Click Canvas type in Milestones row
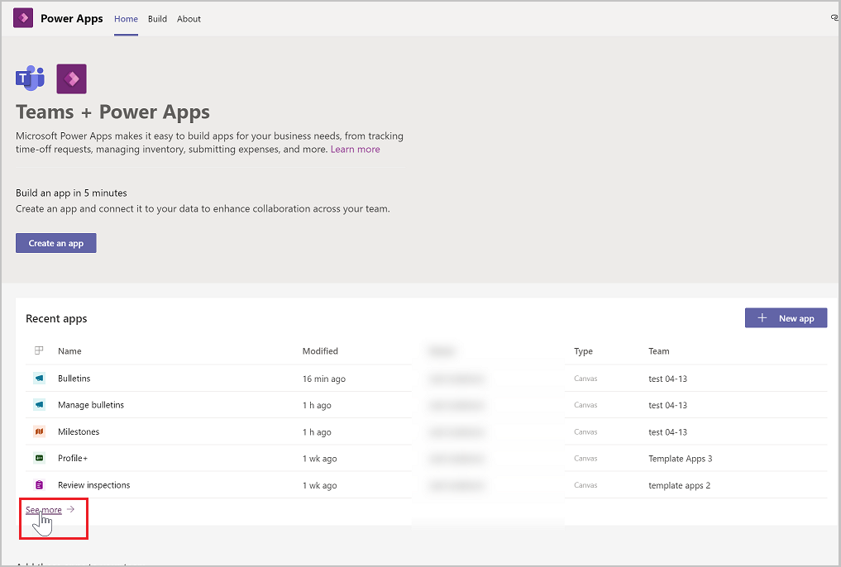Image resolution: width=841 pixels, height=567 pixels. pos(585,432)
